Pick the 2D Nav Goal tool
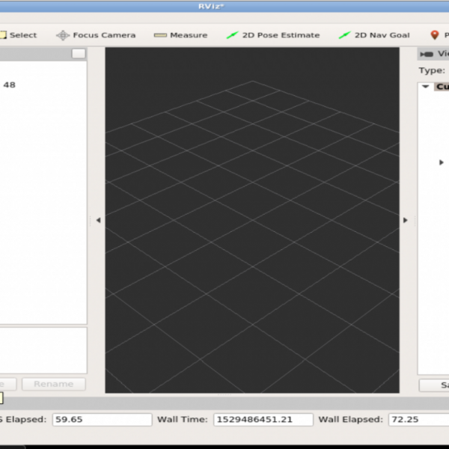449x449 pixels. 374,35
